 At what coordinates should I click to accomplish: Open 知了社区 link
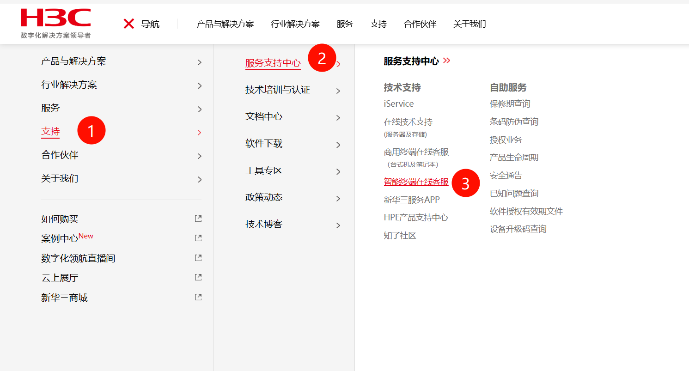pos(400,235)
